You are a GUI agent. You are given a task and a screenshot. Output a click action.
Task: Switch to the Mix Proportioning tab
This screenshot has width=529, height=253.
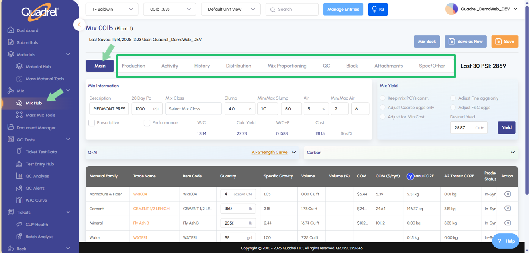tap(287, 66)
